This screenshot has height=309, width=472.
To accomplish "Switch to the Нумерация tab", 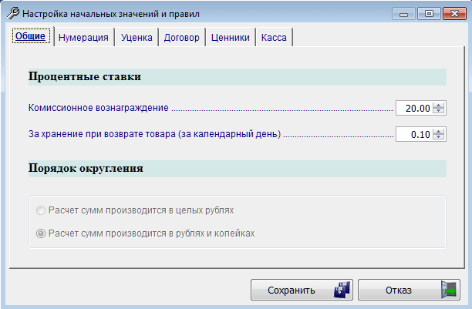I will (x=83, y=37).
